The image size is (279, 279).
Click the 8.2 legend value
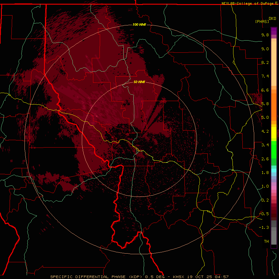click(265, 62)
